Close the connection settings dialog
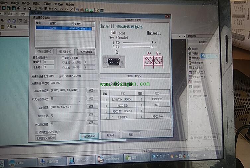Viewport: 250px width, 168px height. (168, 16)
